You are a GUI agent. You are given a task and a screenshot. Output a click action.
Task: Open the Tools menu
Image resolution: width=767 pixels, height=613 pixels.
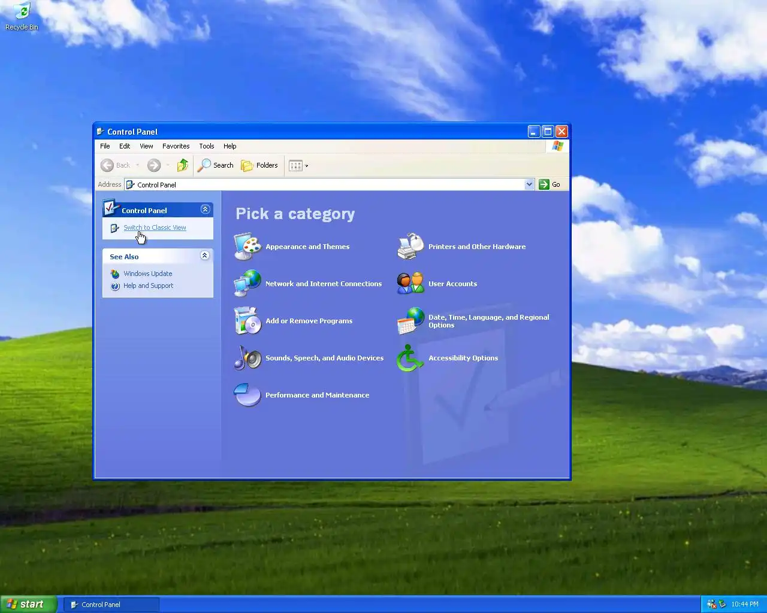tap(207, 146)
